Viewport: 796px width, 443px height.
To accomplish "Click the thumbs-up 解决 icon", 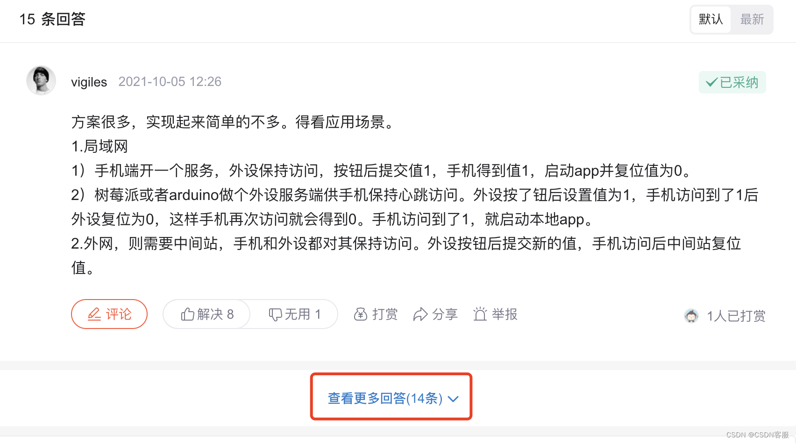I will tap(187, 314).
